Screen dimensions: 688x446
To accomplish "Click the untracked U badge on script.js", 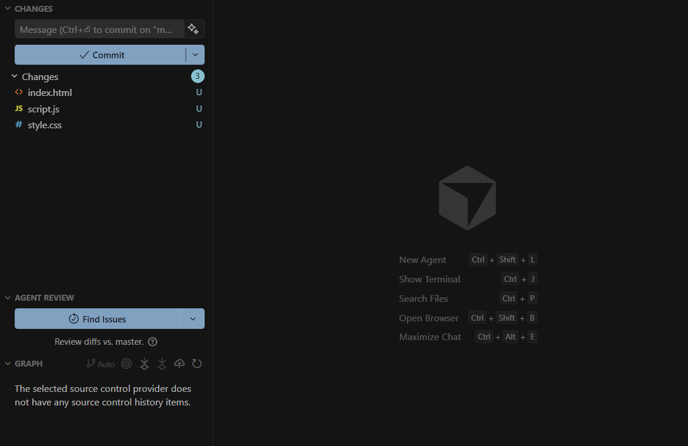I will [199, 108].
